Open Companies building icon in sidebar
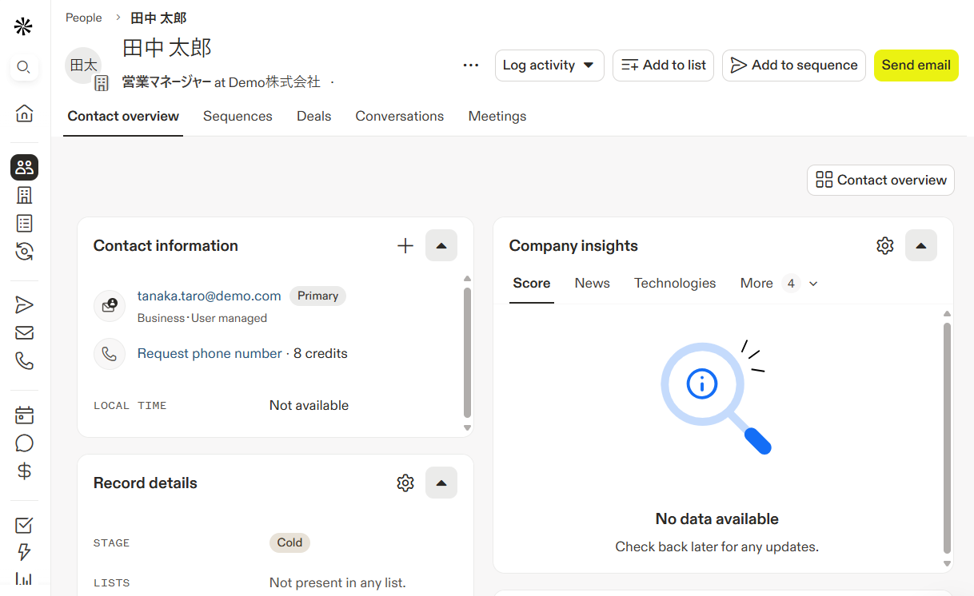The image size is (974, 596). 24,195
